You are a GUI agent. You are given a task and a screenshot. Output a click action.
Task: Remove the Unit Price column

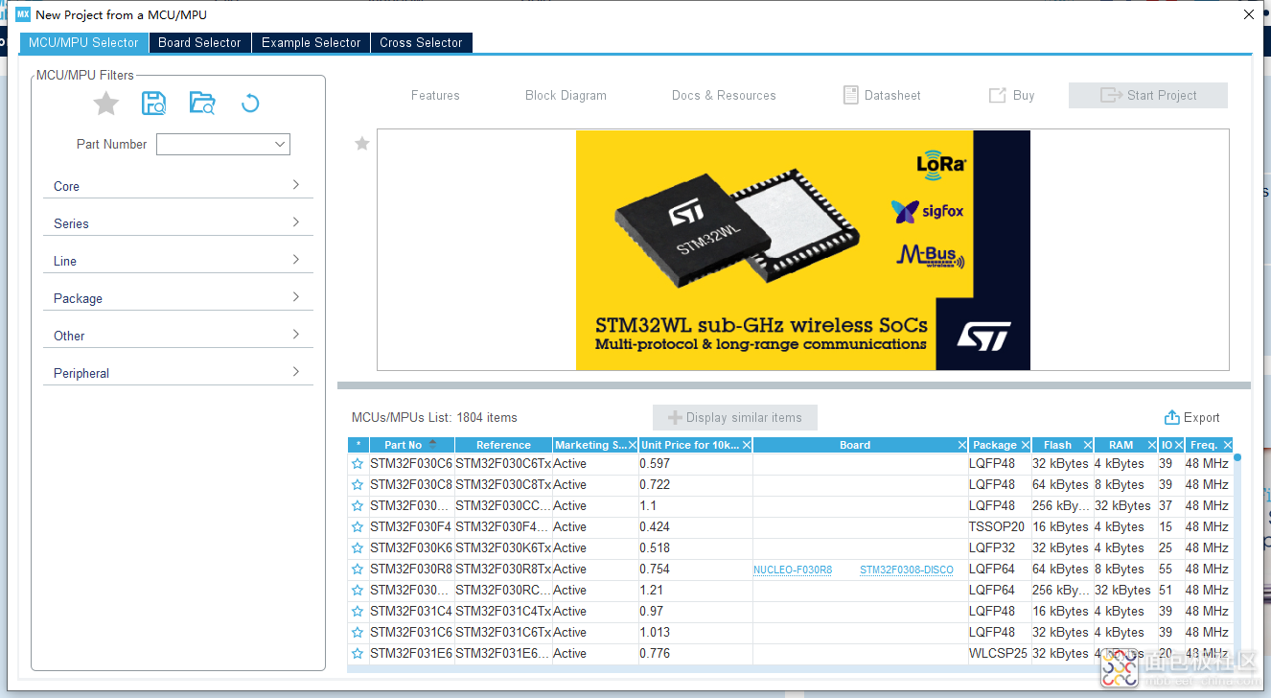pyautogui.click(x=746, y=445)
